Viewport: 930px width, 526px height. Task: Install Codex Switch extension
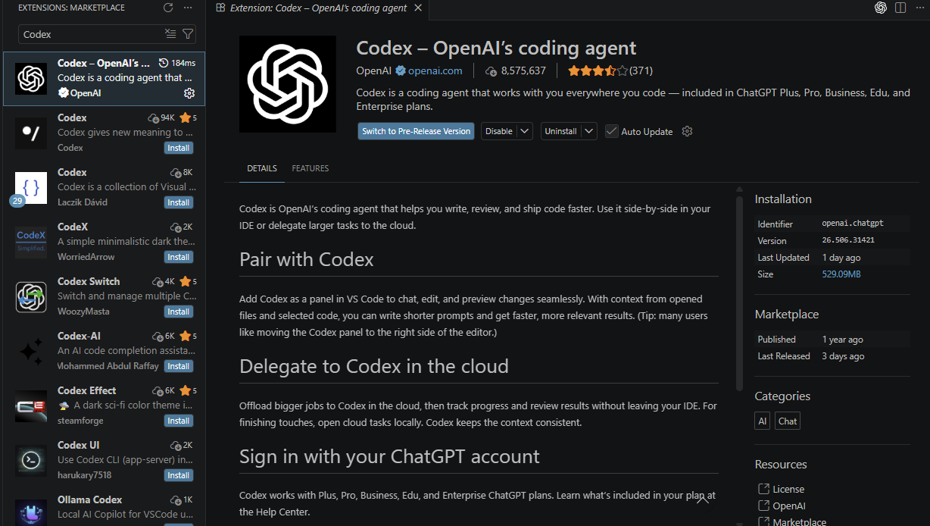click(179, 312)
